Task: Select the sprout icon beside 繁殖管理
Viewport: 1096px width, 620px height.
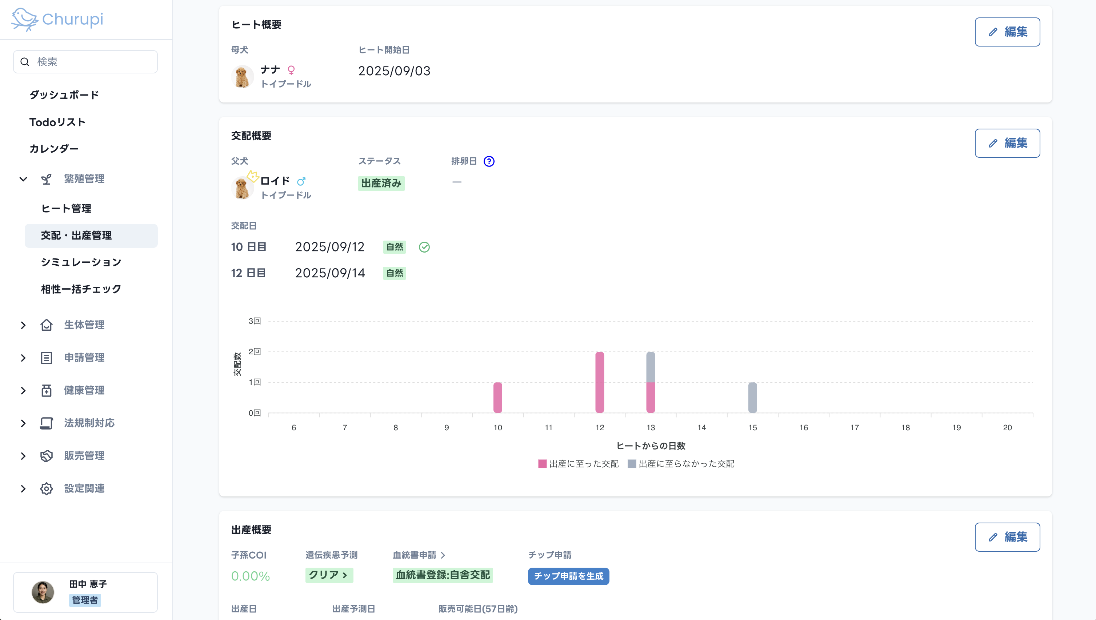Action: tap(46, 179)
